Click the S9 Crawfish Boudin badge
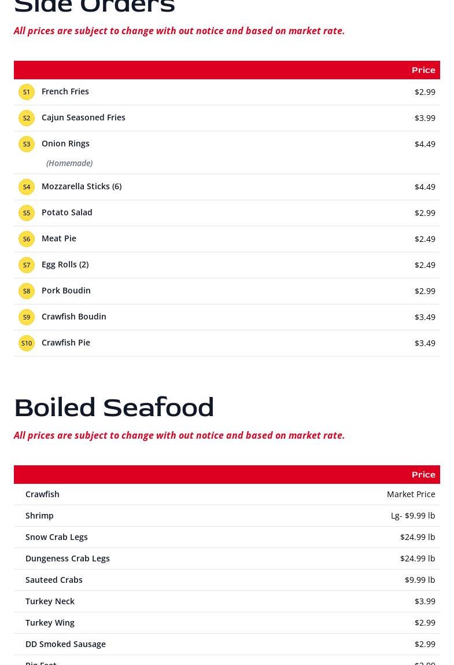Viewport: 454px width, 665px height. coord(27,317)
